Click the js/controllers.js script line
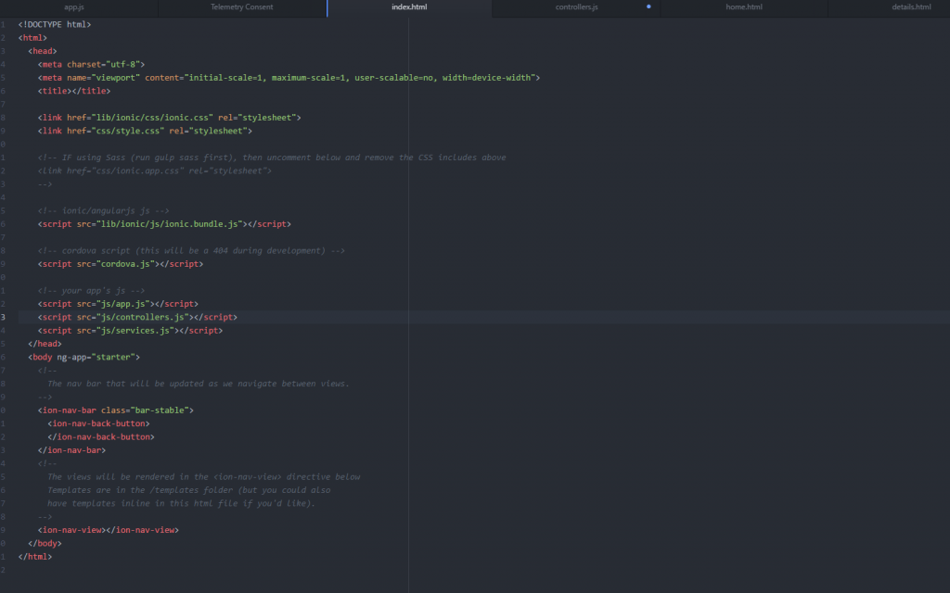Image resolution: width=950 pixels, height=593 pixels. 137,317
